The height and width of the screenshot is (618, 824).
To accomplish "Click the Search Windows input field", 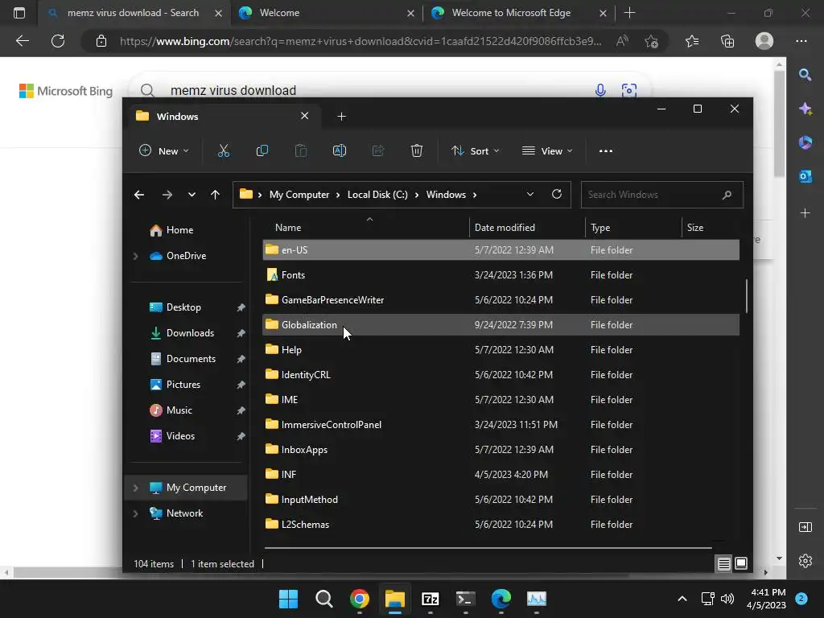I will 661,195.
